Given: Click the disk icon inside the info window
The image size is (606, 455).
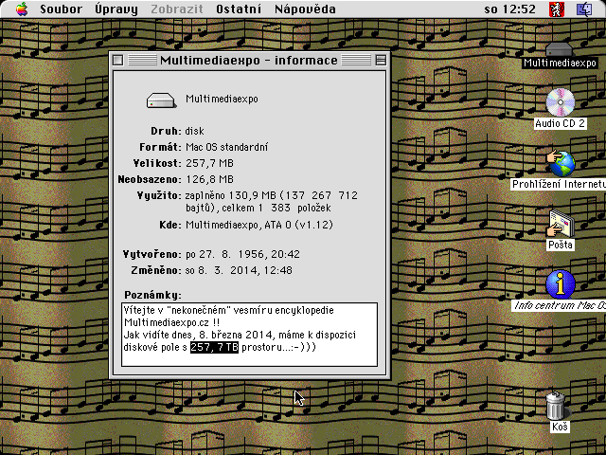Looking at the screenshot, I should [161, 100].
